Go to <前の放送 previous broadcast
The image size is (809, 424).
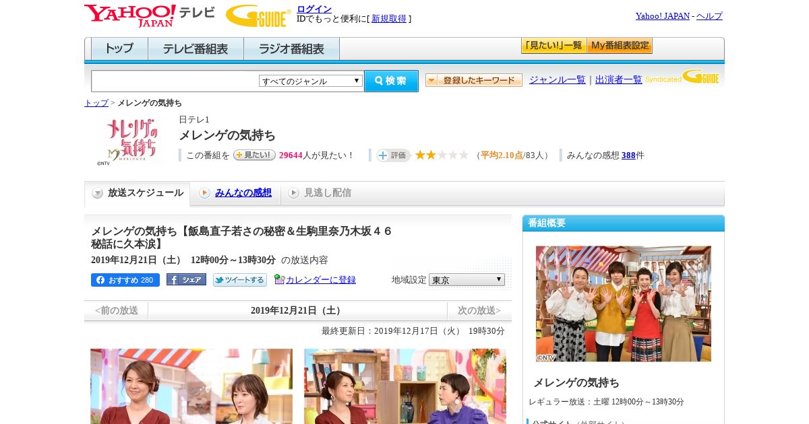tap(117, 310)
